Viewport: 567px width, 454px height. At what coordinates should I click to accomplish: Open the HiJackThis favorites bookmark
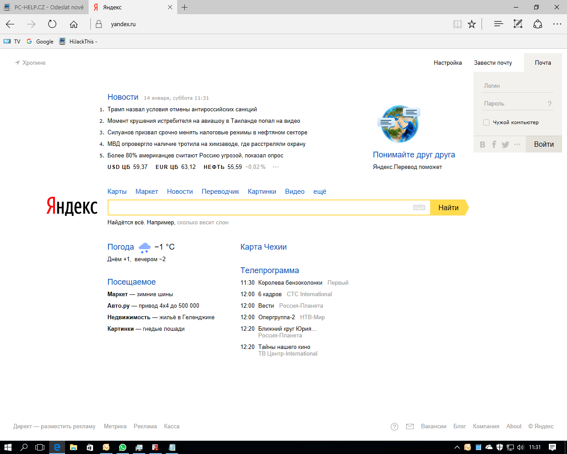click(78, 41)
